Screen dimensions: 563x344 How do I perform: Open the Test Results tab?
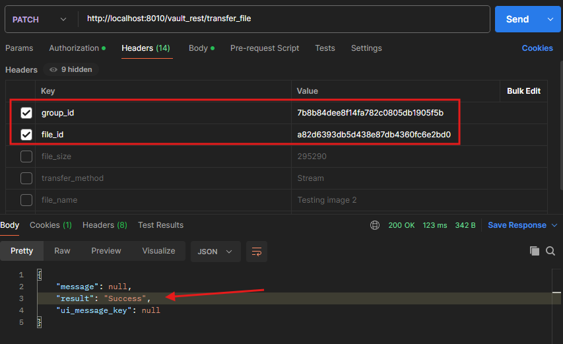click(160, 225)
